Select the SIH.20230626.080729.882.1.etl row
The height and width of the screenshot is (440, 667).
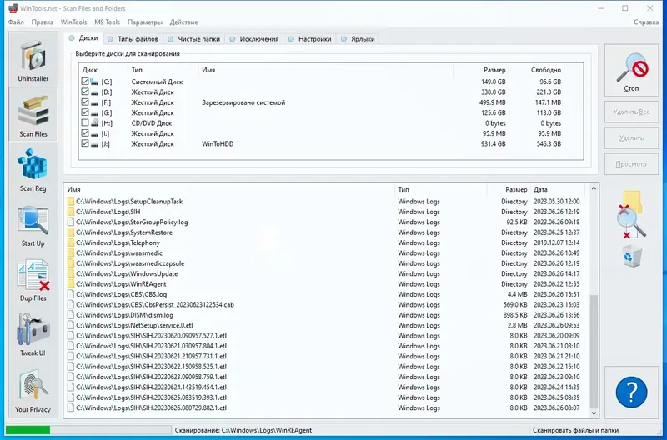tap(327, 407)
